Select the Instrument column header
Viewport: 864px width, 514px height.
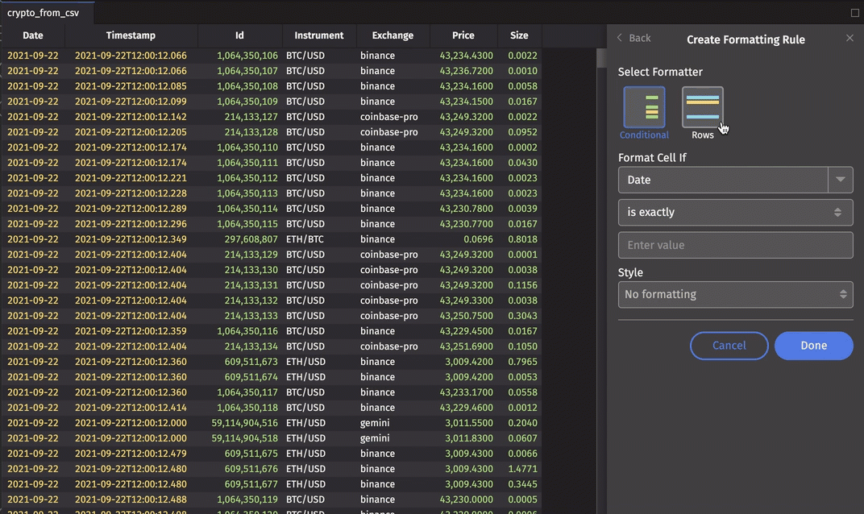pos(319,35)
